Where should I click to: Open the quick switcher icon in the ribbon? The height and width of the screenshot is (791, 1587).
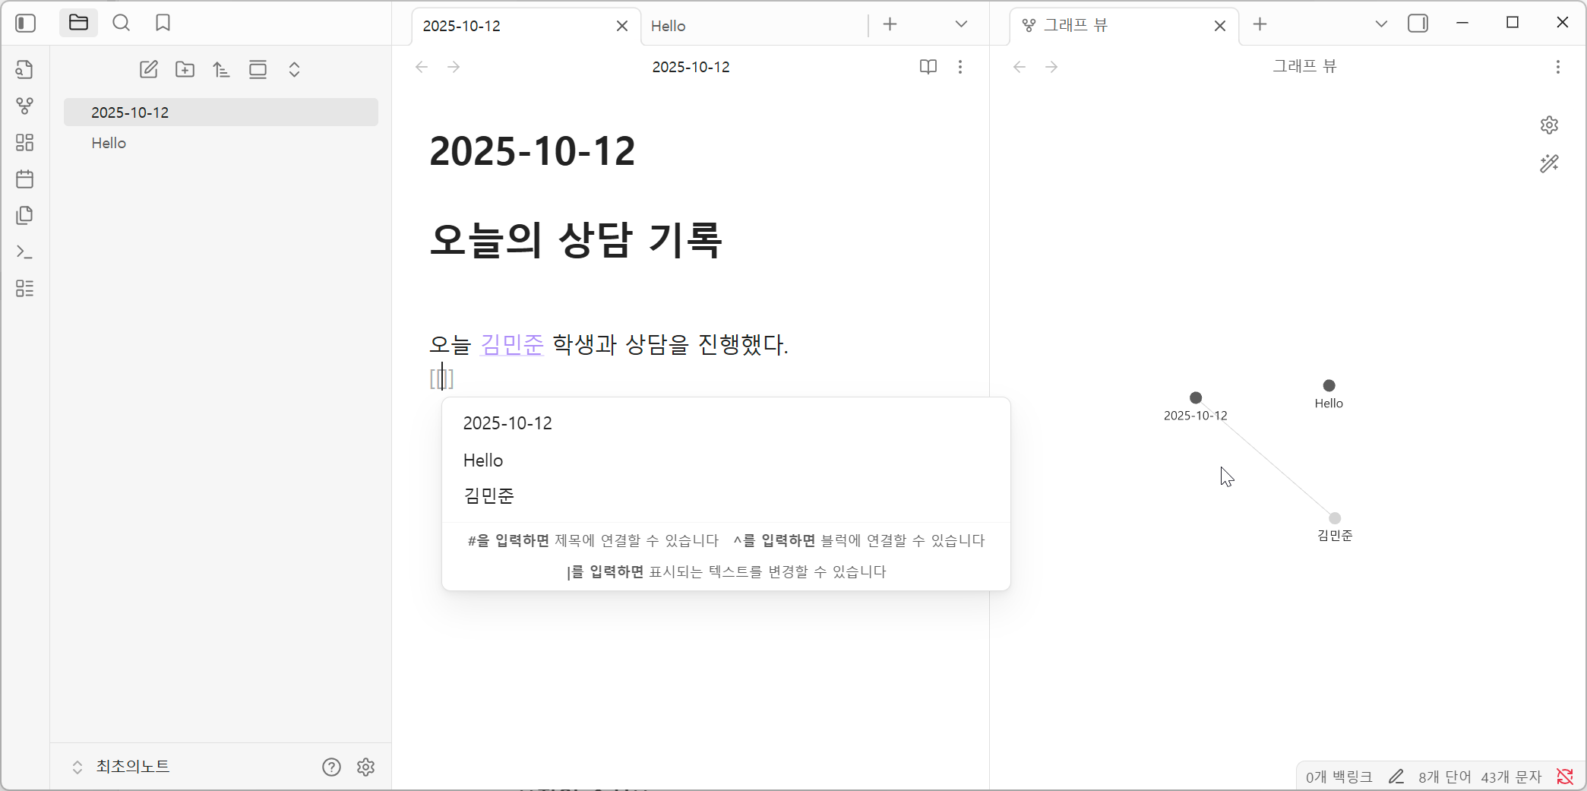point(25,69)
